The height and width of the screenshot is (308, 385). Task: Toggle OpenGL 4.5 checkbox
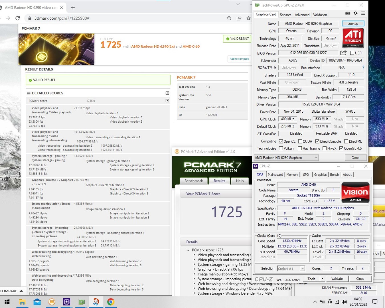pyautogui.click(x=341, y=148)
